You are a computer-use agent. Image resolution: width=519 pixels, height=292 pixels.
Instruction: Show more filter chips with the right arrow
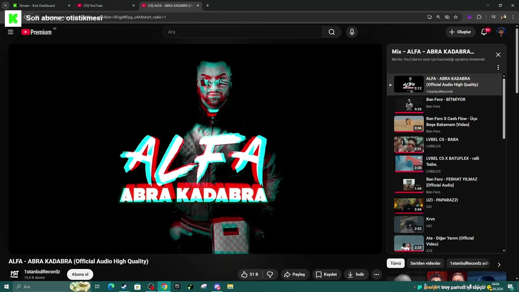click(499, 264)
